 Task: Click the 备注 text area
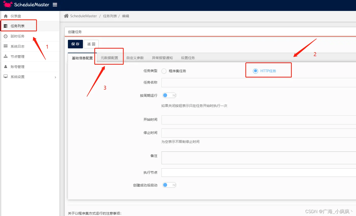click(259, 158)
